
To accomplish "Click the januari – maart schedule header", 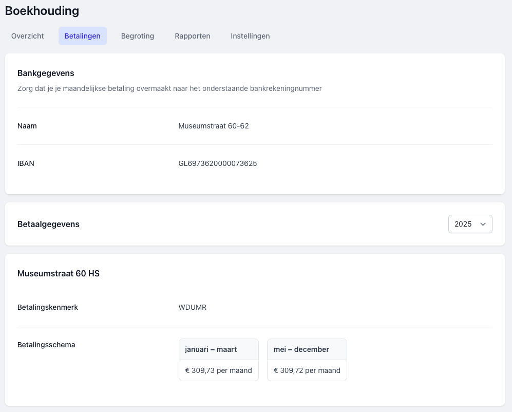I will (x=211, y=349).
